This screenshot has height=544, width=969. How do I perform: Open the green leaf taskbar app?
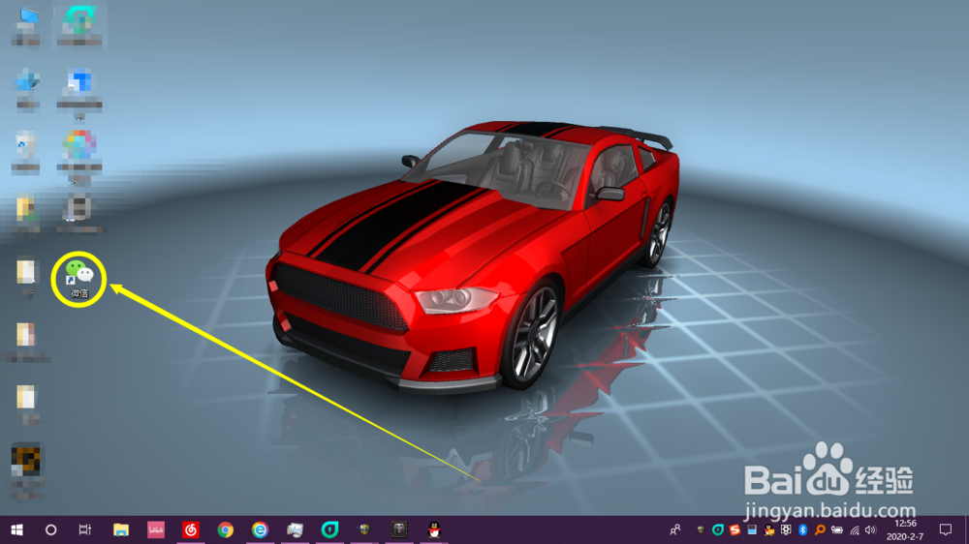coord(330,529)
